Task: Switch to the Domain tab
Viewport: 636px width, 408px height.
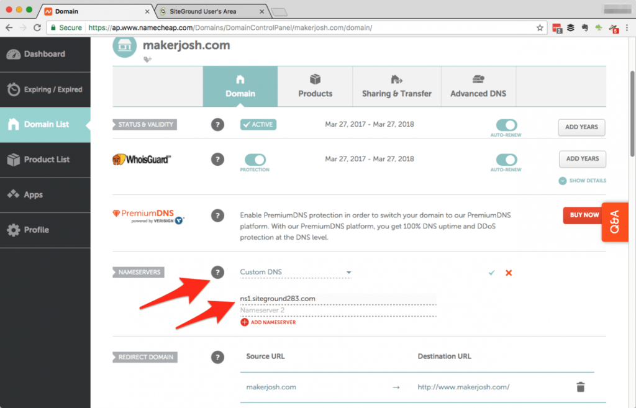Action: click(x=240, y=86)
